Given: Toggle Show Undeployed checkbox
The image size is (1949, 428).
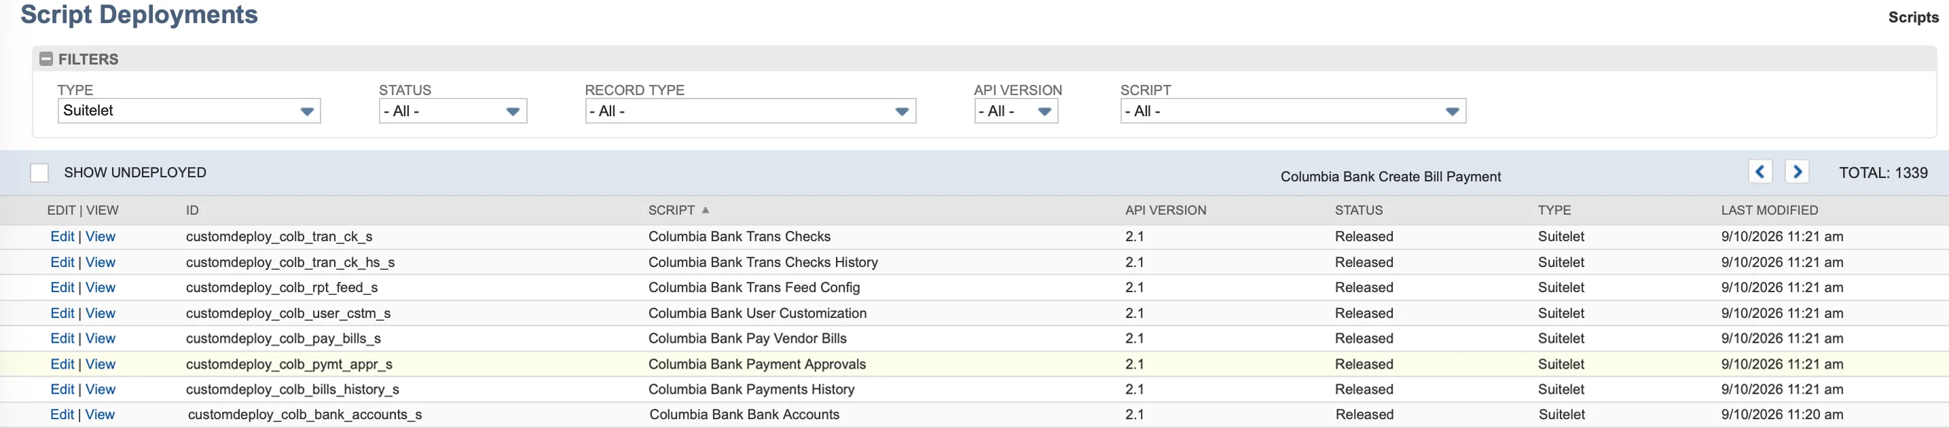Looking at the screenshot, I should (x=39, y=173).
